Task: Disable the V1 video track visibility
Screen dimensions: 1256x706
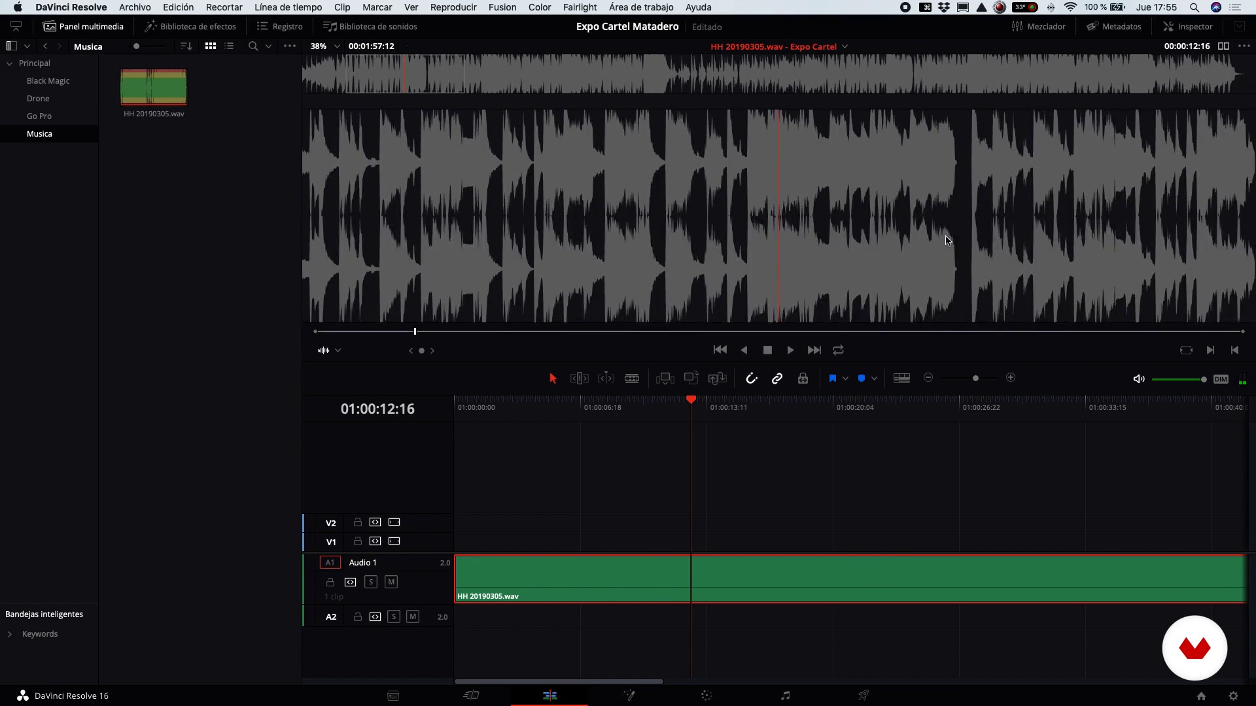Action: [x=394, y=542]
